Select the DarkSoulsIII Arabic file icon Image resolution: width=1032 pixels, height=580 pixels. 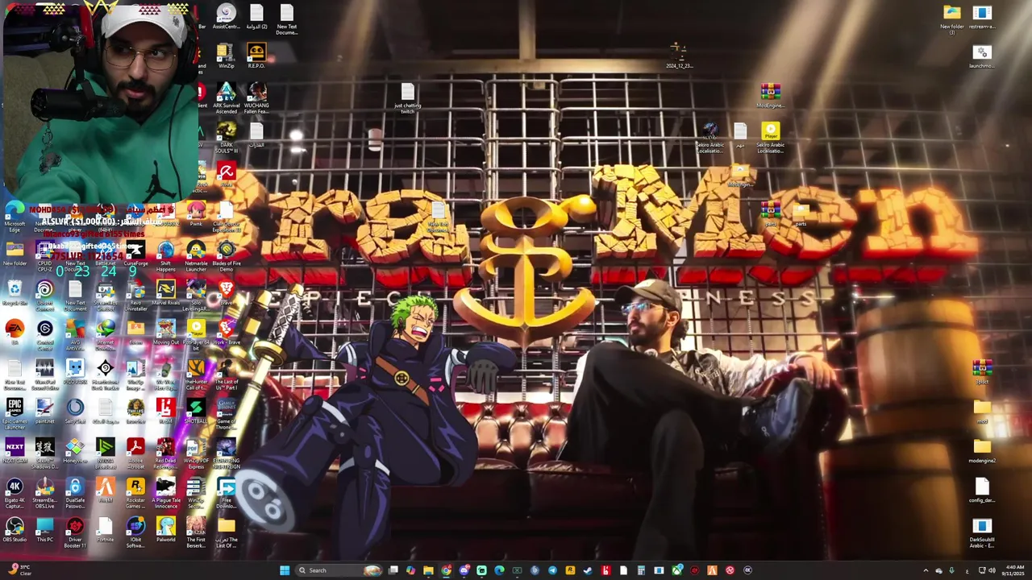point(982,533)
